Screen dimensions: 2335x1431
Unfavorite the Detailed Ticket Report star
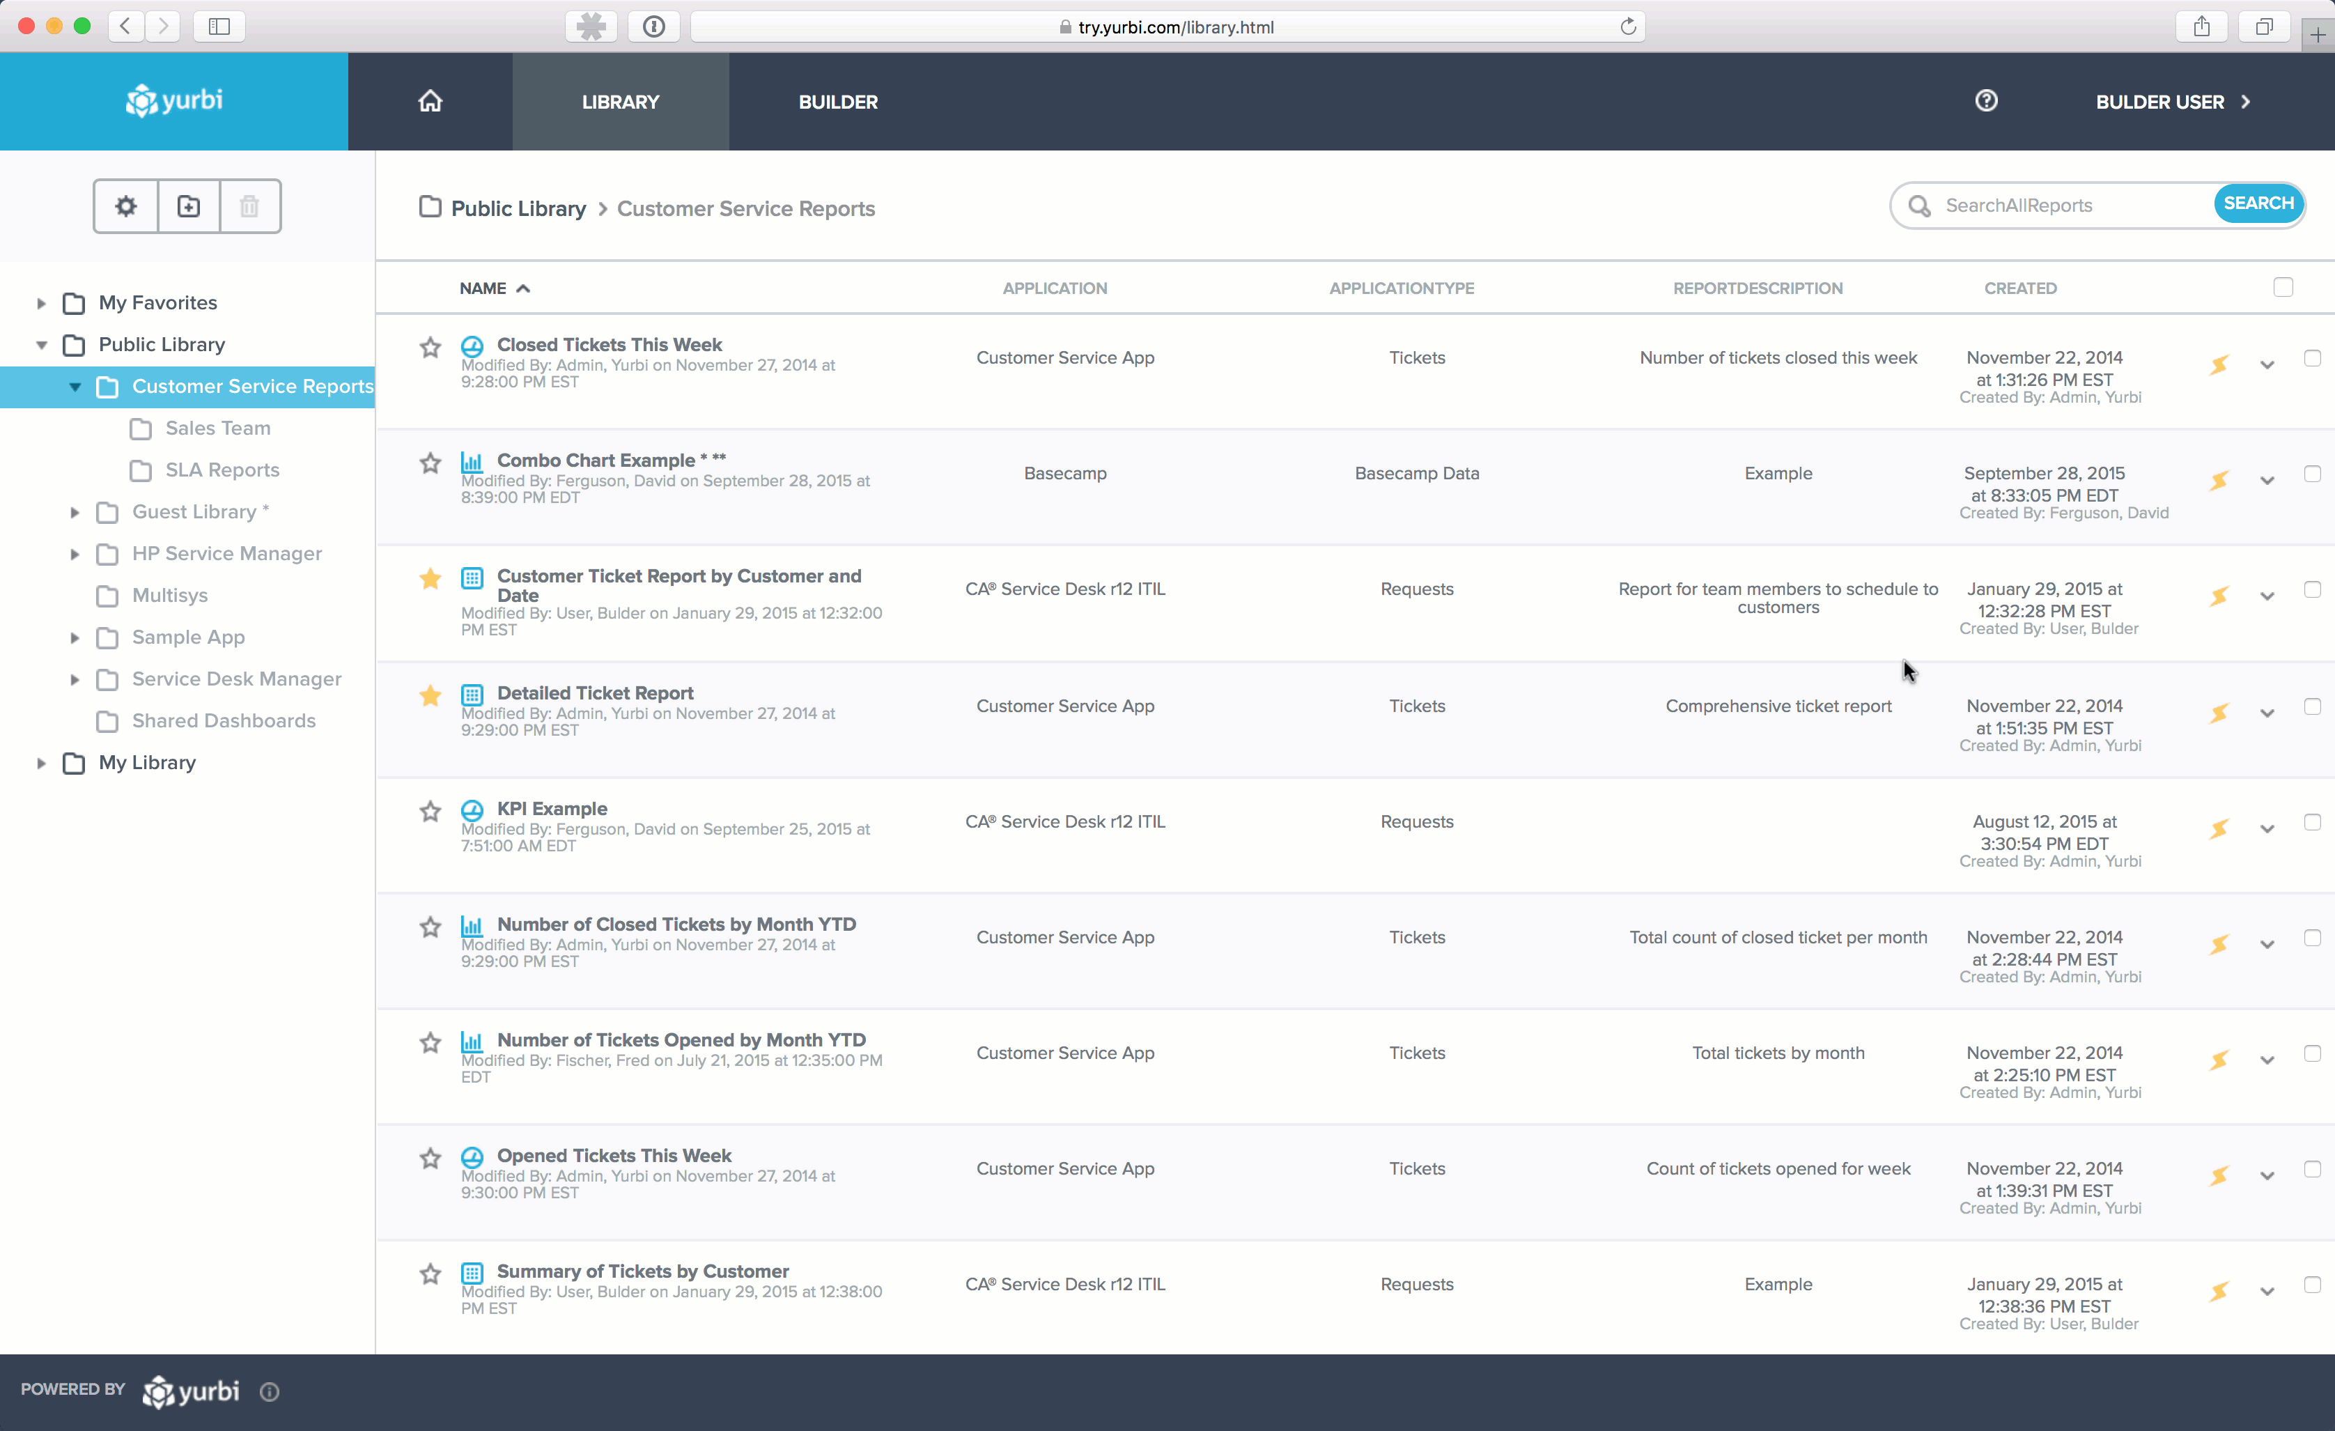click(x=430, y=695)
